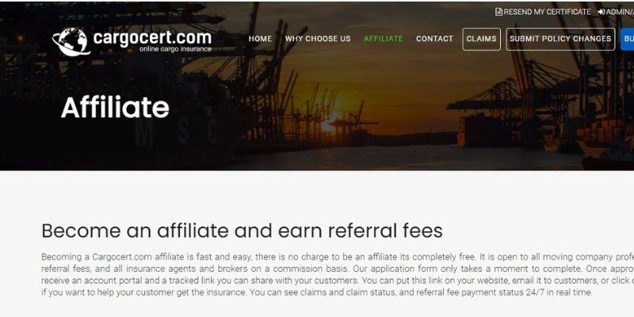Click the 'online cargo insurance' tagline

(x=175, y=49)
